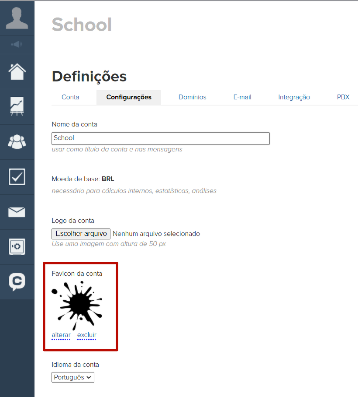The height and width of the screenshot is (397, 358).
Task: Click the alterar favicon link
Action: 61,335
